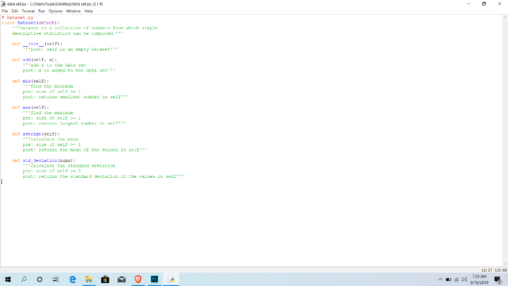Click the Windows Start button

click(7, 279)
